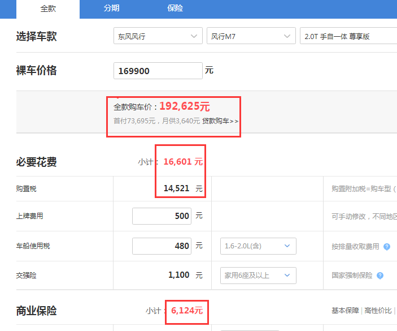Click the 购置附加税=购车型 description text
This screenshot has height=331, width=397.
click(x=364, y=189)
